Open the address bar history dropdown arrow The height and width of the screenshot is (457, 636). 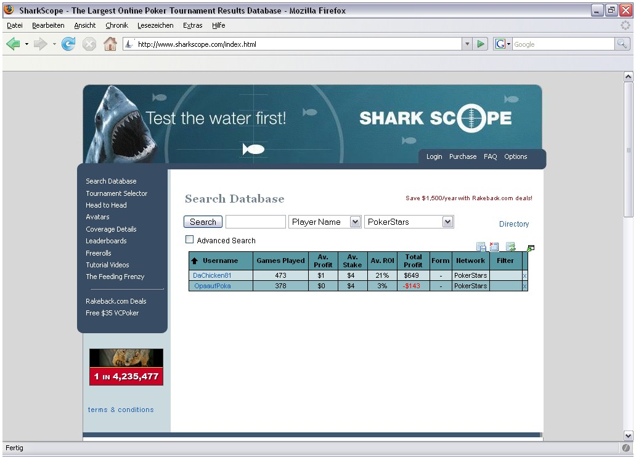[467, 44]
